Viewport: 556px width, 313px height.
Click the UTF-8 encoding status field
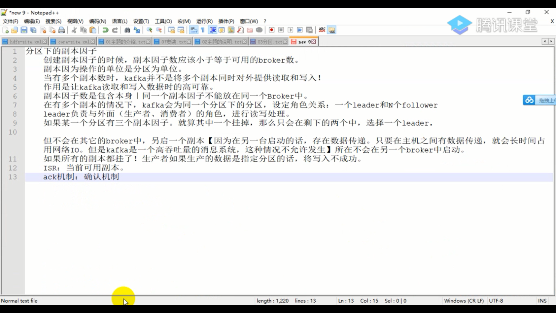click(496, 301)
